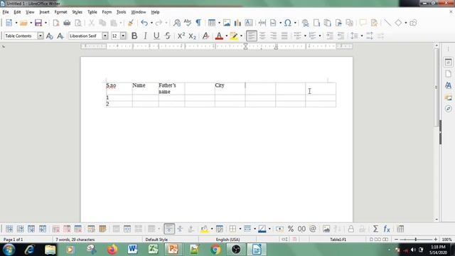The width and height of the screenshot is (455, 256).
Task: Toggle Bold formatting
Action: (x=134, y=36)
